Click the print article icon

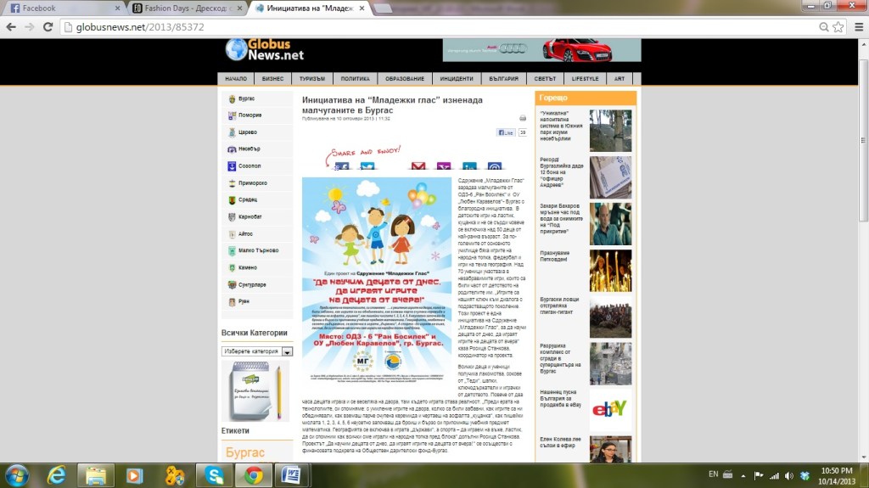click(x=523, y=119)
